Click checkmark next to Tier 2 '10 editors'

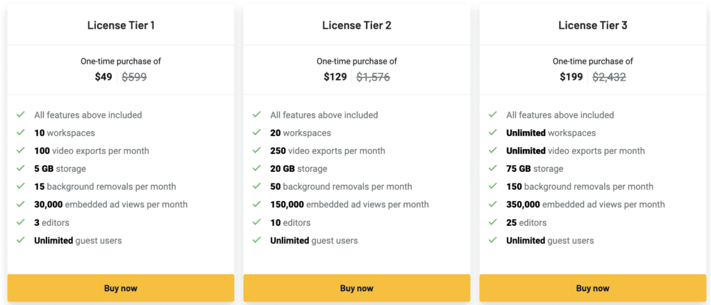click(257, 223)
